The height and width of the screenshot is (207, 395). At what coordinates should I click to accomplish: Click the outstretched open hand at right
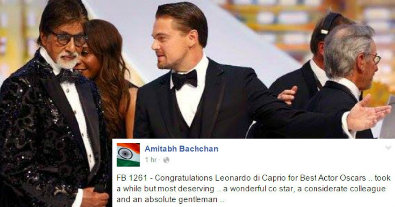369,112
